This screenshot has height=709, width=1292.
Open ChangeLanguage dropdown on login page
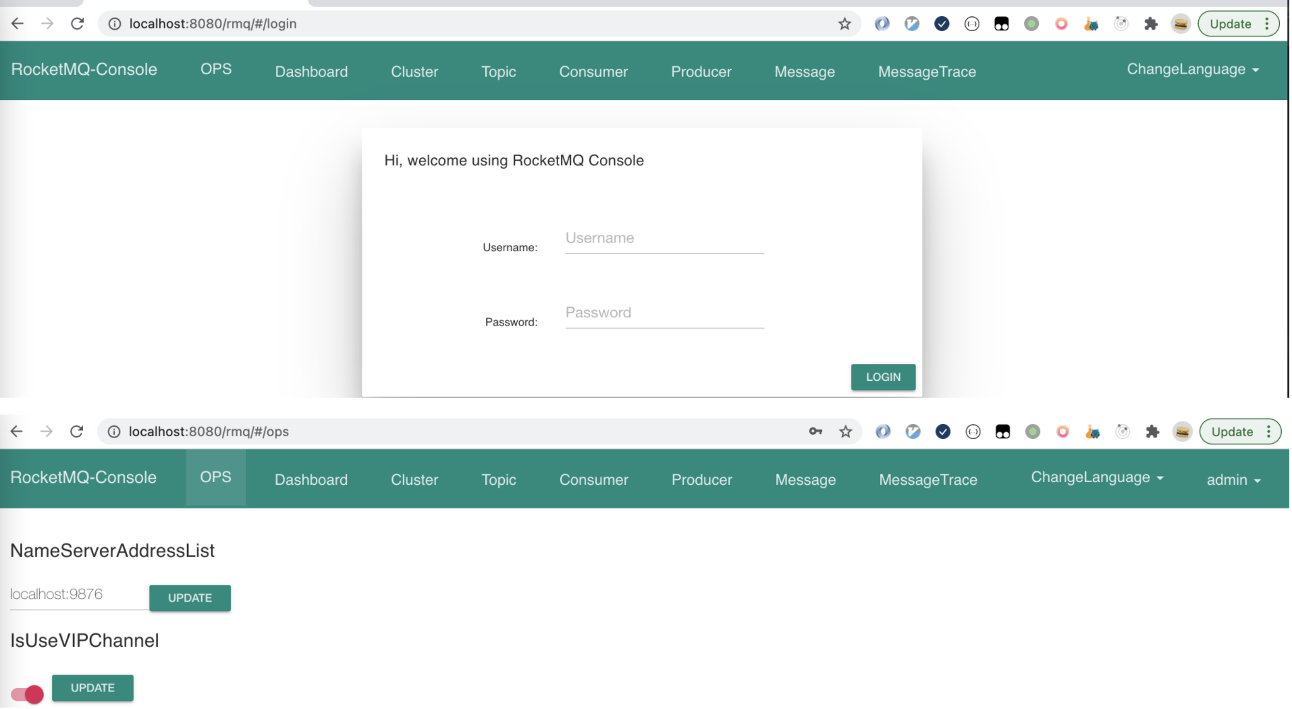click(x=1193, y=70)
